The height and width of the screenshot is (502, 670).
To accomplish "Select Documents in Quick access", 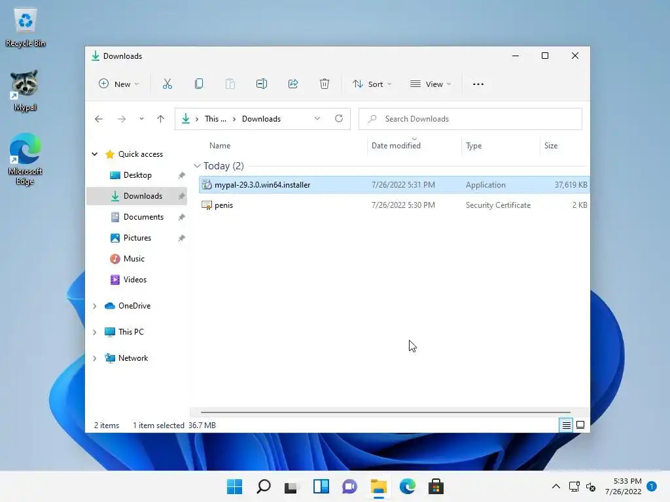I will click(137, 217).
